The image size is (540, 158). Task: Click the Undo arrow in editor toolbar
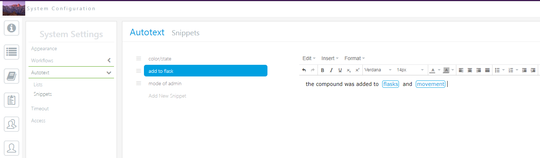coord(304,70)
